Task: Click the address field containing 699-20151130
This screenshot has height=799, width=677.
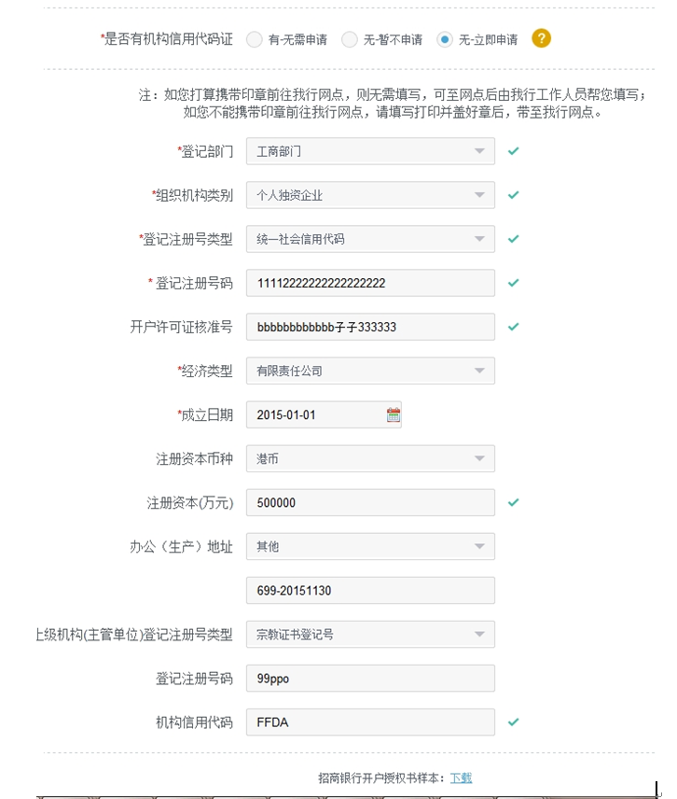Action: point(370,590)
